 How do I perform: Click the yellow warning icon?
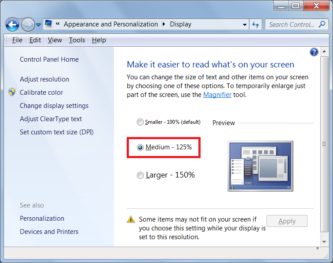pyautogui.click(x=131, y=219)
